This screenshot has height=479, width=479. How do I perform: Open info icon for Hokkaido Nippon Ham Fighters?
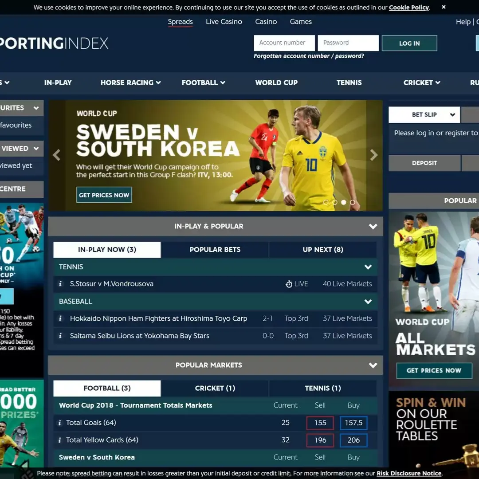[x=60, y=318]
